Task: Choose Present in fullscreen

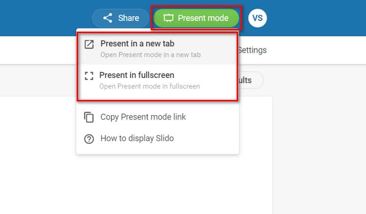Action: (x=137, y=75)
